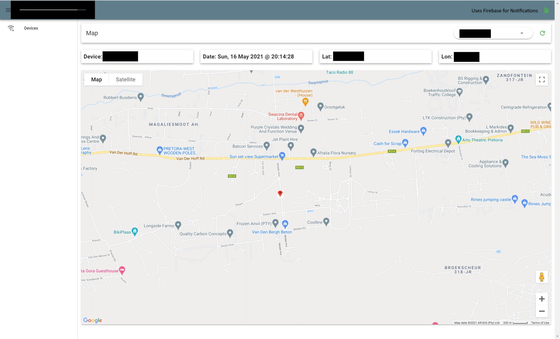Image resolution: width=560 pixels, height=339 pixels.
Task: Expand the device selector dropdown
Action: coord(493,34)
